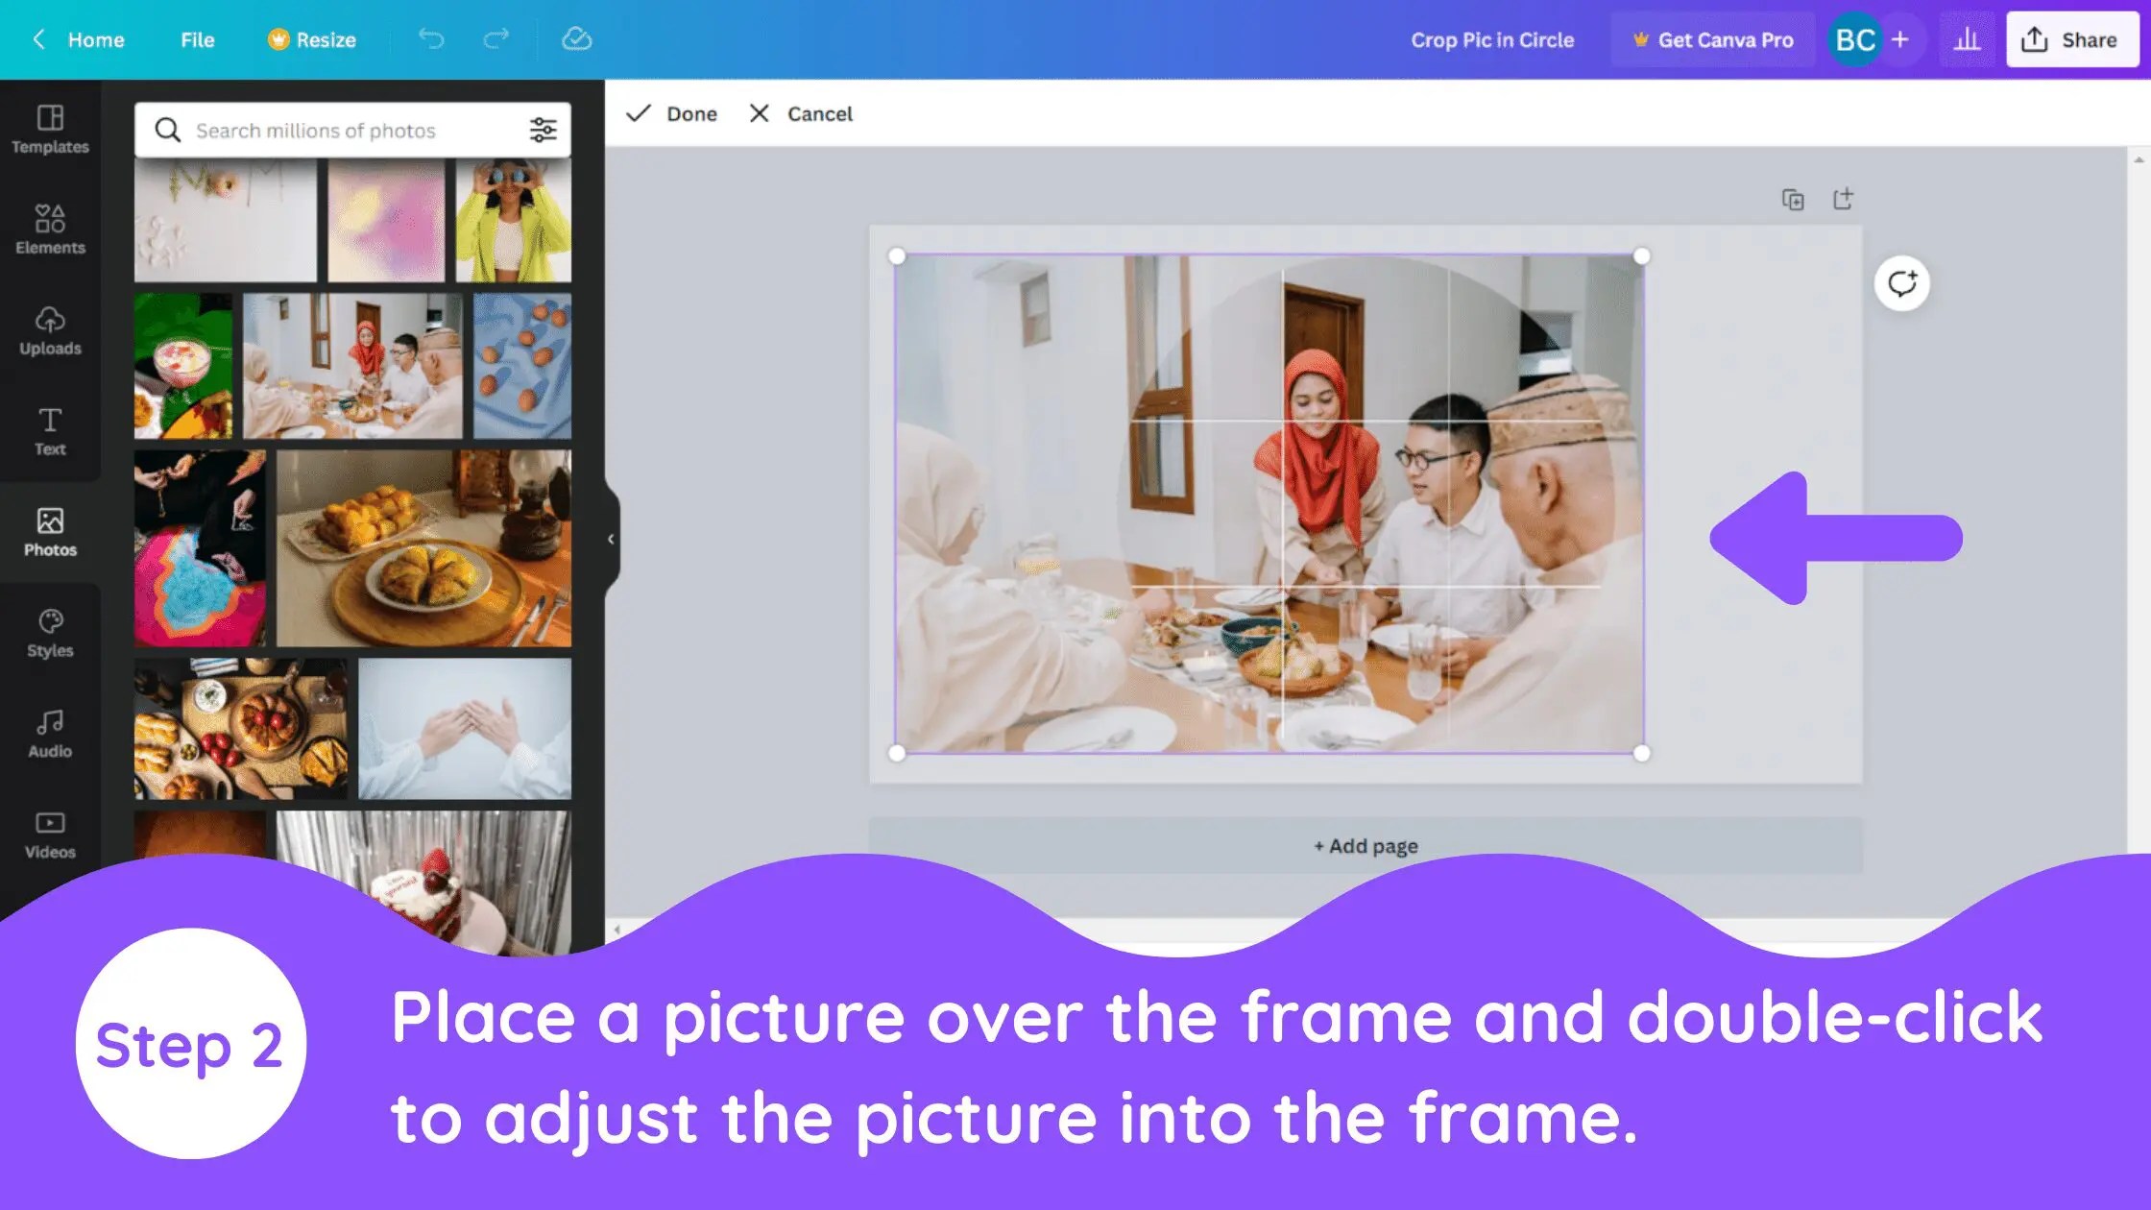Image resolution: width=2151 pixels, height=1210 pixels.
Task: Click Done to apply the crop
Action: [672, 113]
